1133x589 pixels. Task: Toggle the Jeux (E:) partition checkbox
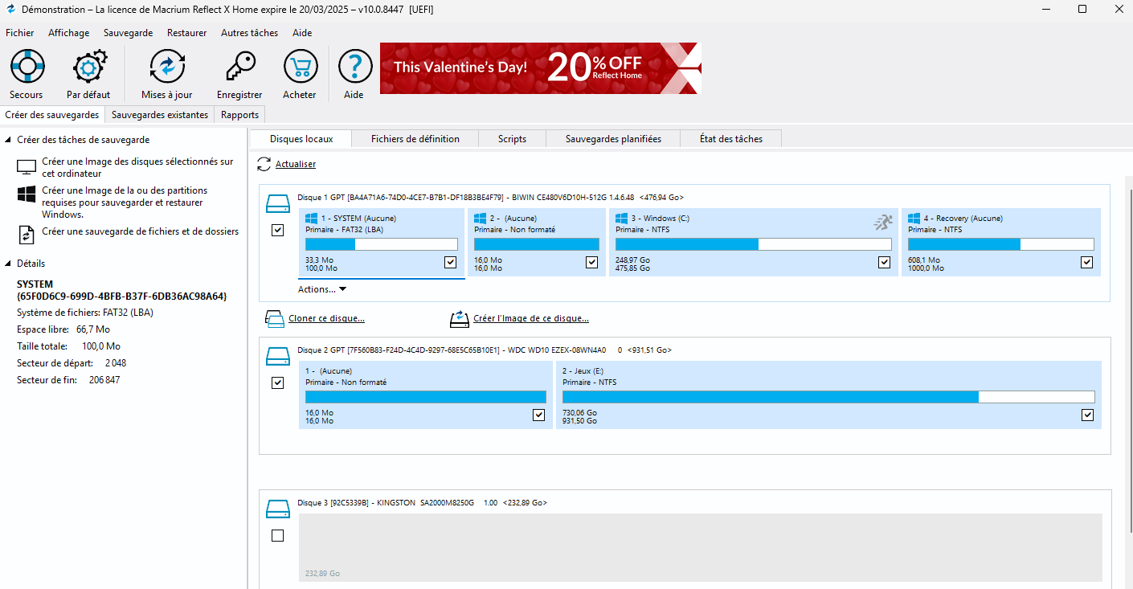pyautogui.click(x=1087, y=415)
